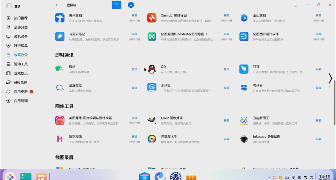Click the 美图秀秀-图片编辑与设计神器 title text
This screenshot has height=180, width=336.
coord(90,118)
